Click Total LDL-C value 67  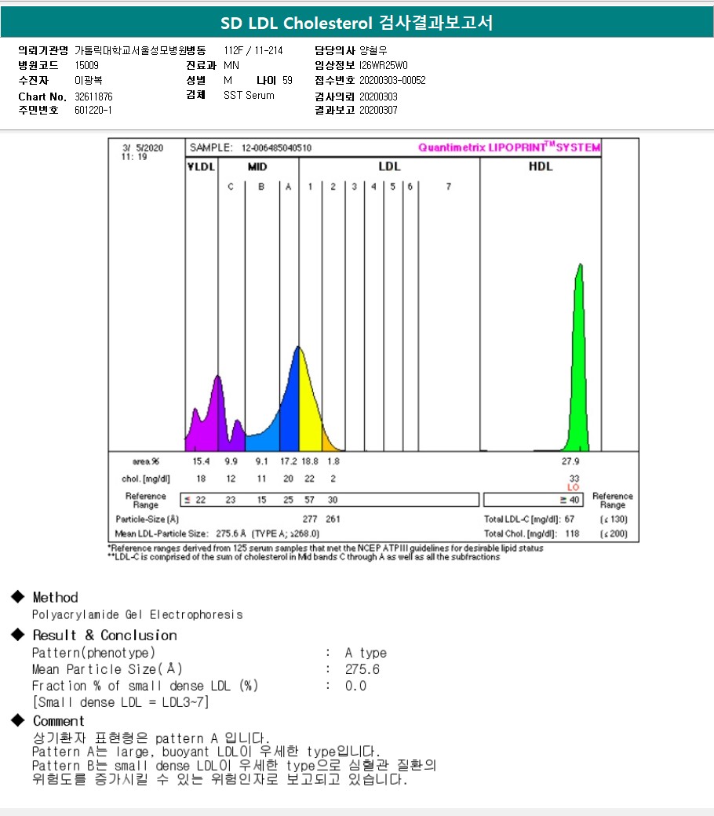pos(570,519)
